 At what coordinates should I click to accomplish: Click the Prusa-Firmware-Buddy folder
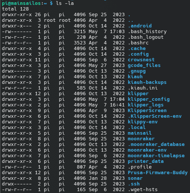click(x=158, y=173)
